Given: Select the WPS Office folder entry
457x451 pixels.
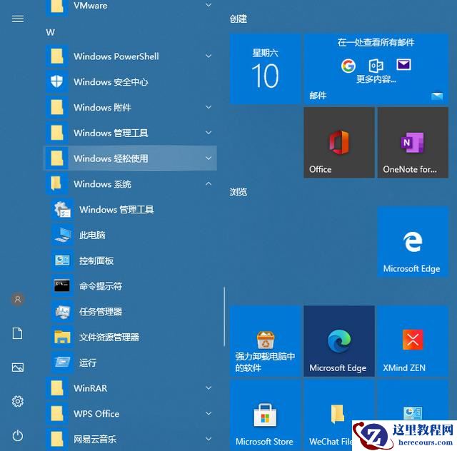Looking at the screenshot, I should point(131,414).
